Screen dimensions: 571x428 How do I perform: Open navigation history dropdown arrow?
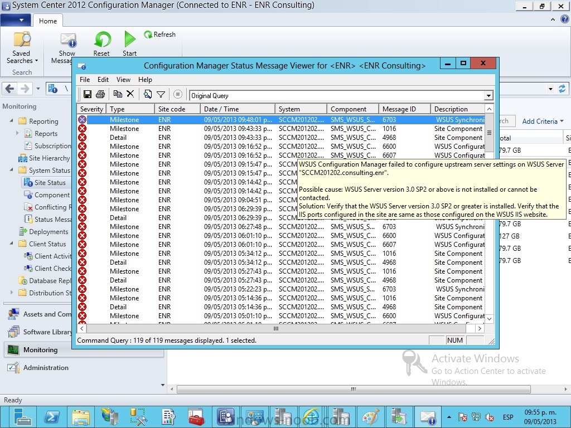tap(38, 89)
